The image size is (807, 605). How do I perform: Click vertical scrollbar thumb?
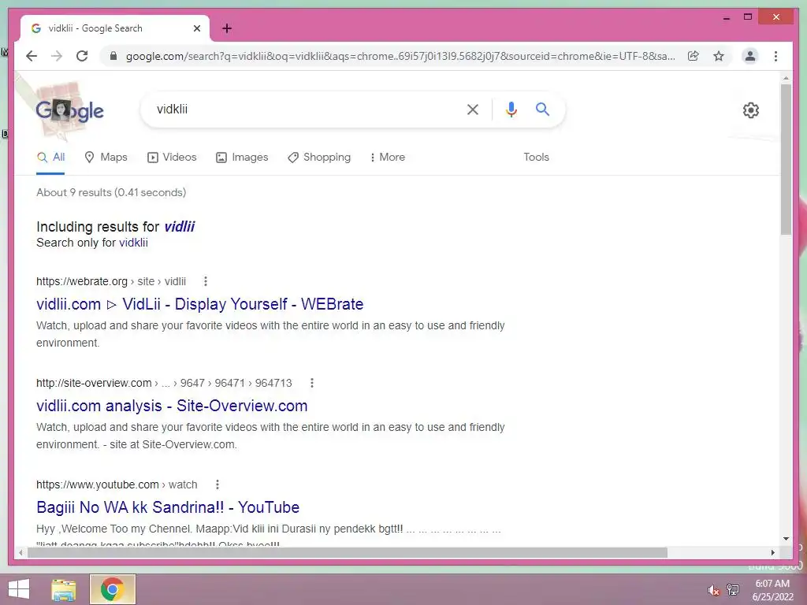pos(786,159)
